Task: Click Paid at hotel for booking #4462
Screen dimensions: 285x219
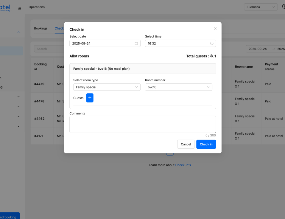Action: 274,119
